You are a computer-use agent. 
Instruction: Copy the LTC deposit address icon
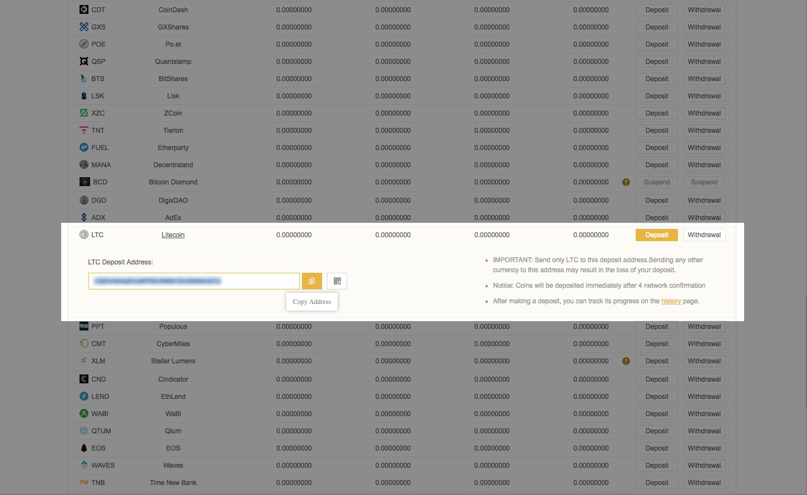[312, 281]
